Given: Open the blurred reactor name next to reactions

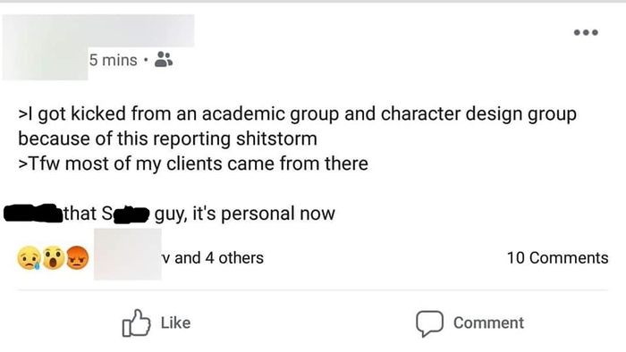Looking at the screenshot, I should (128, 255).
